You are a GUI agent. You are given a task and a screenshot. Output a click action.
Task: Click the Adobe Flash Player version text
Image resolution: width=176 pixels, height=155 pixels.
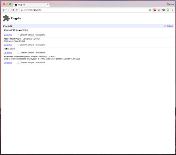point(31,39)
